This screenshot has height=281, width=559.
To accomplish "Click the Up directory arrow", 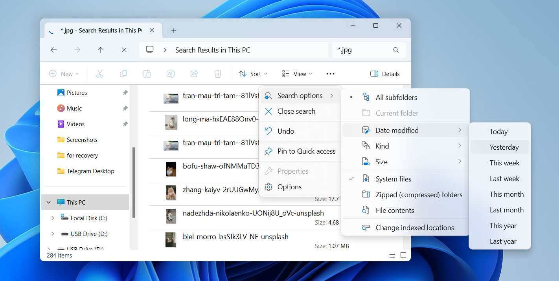I will tap(101, 50).
